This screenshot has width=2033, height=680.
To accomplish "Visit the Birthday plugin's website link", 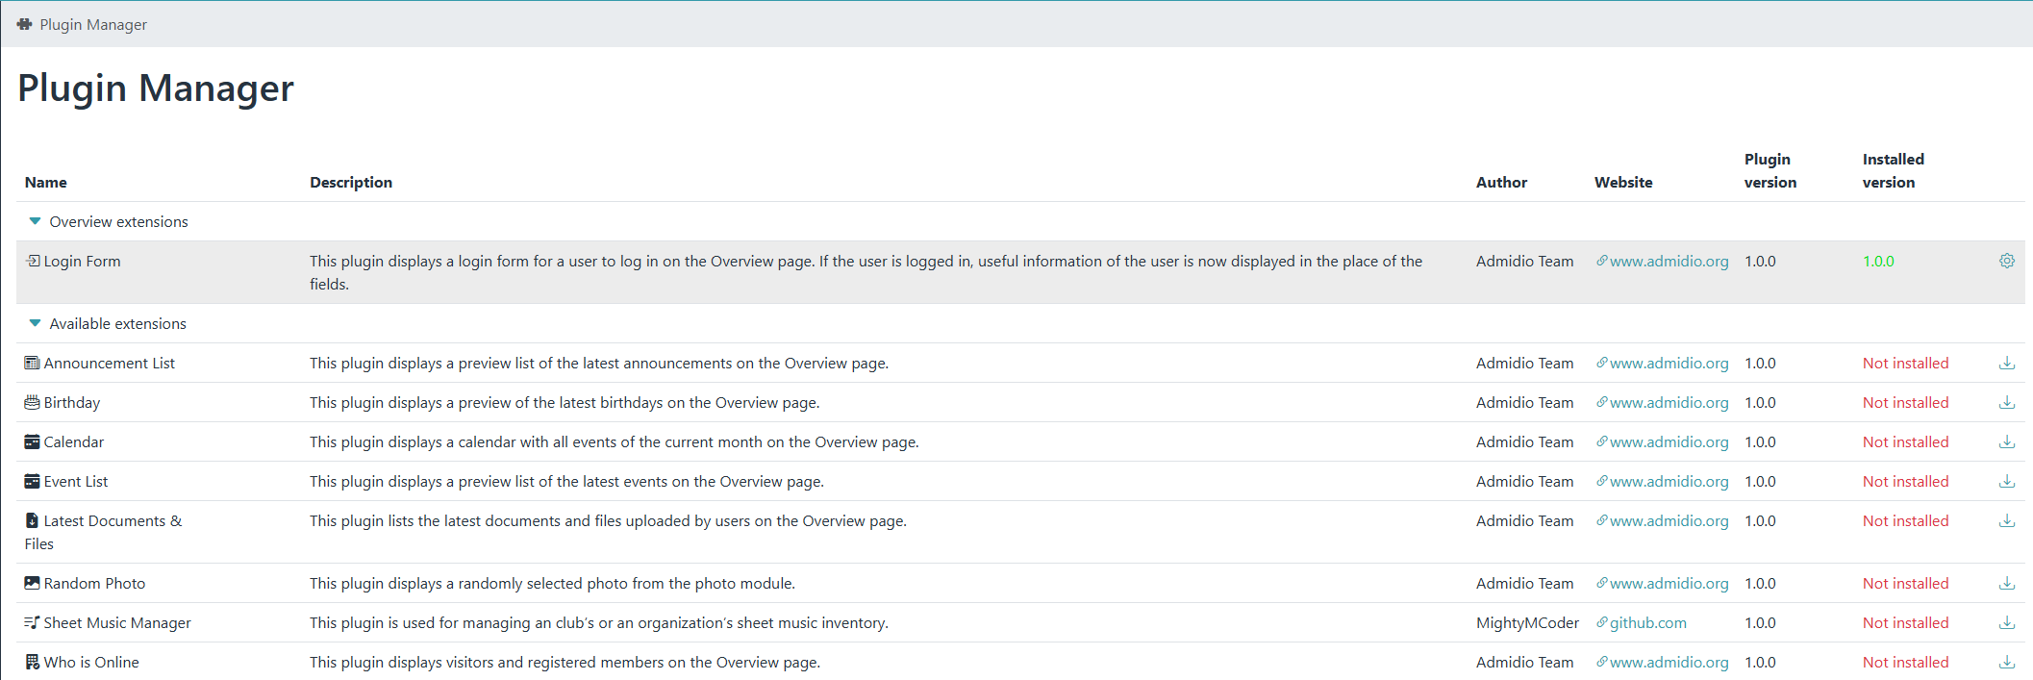I will pos(1669,403).
